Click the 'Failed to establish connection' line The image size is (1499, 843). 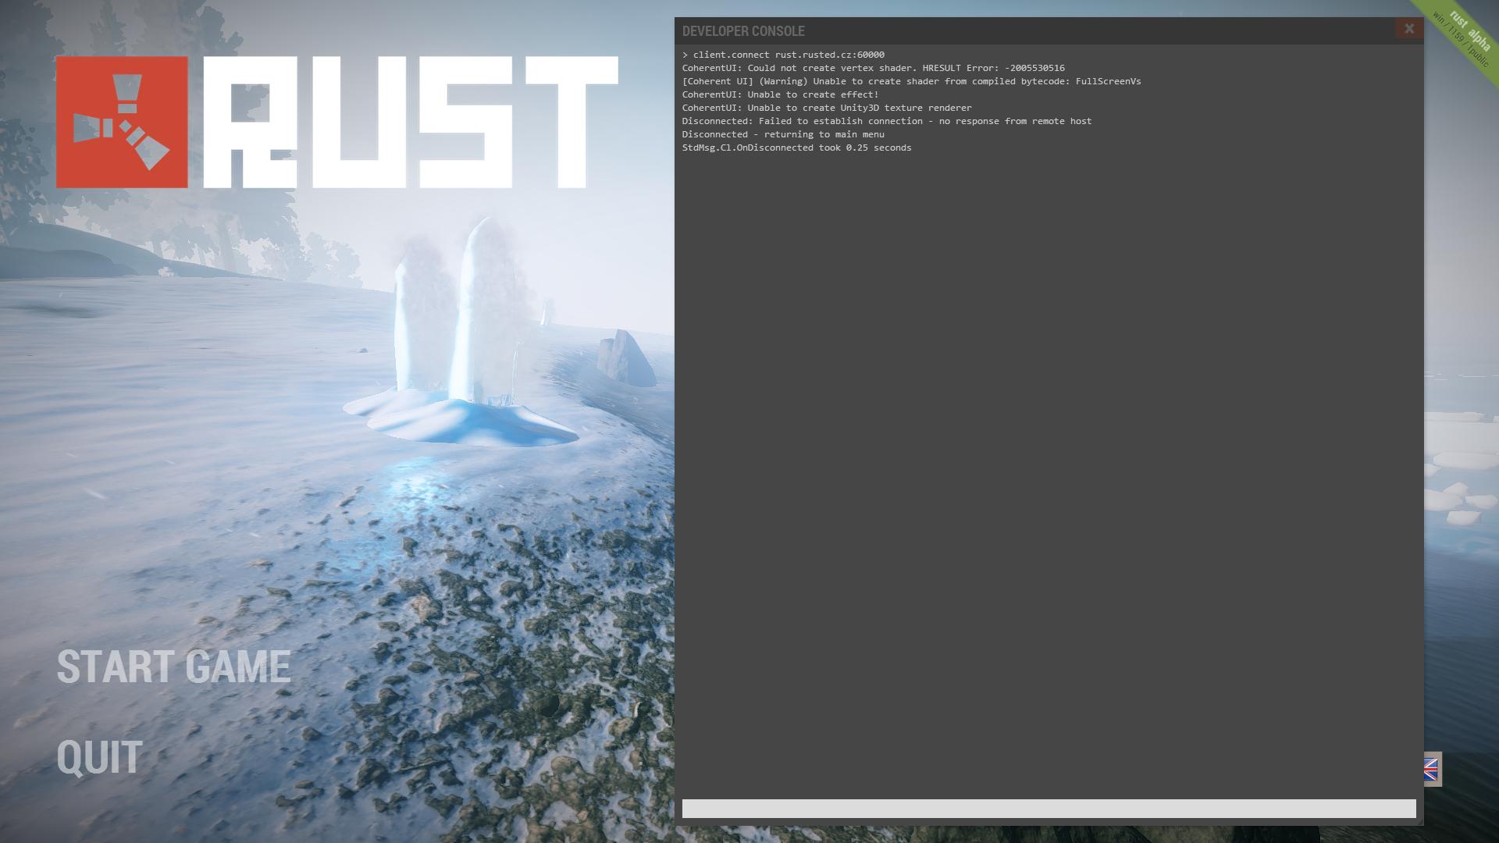pyautogui.click(x=887, y=121)
